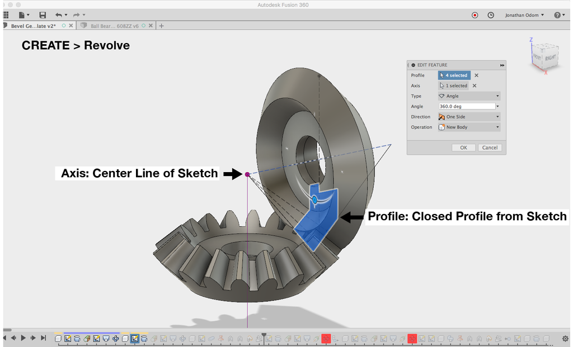The width and height of the screenshot is (573, 347).
Task: Add a new design tab with plus
Action: coord(161,26)
